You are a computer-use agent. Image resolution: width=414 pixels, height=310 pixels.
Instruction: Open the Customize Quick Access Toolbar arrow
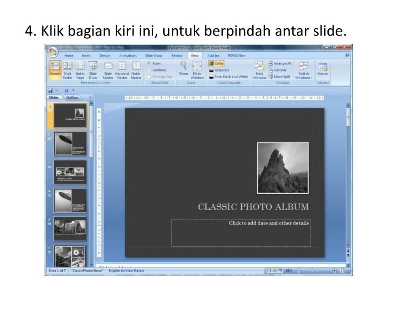pyautogui.click(x=73, y=90)
